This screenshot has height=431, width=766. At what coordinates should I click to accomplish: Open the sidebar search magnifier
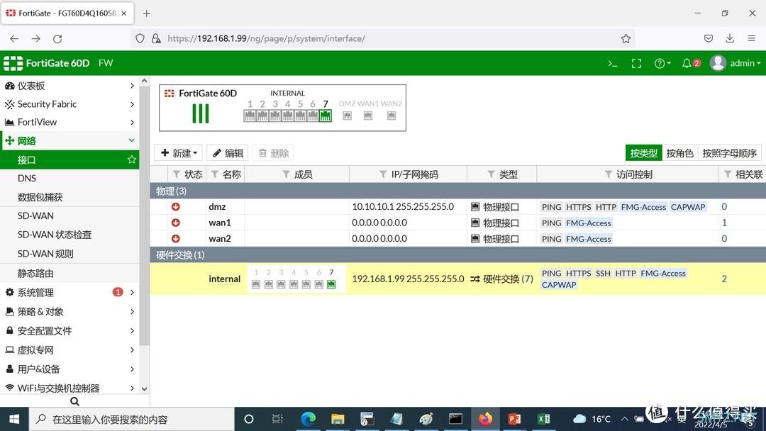[74, 401]
